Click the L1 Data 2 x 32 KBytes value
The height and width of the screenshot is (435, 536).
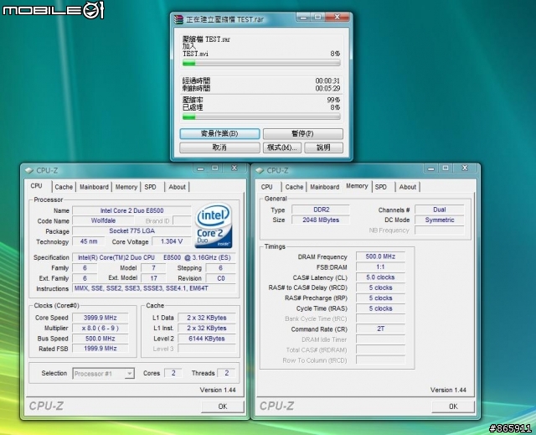tap(207, 318)
